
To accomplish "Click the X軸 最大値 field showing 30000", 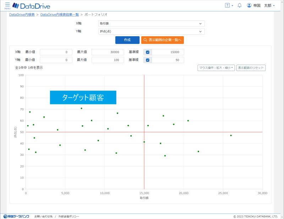I will [108, 52].
